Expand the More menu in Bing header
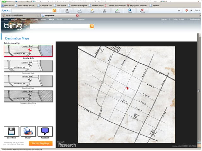This screenshot has width=202, height=151. click(x=60, y=20)
